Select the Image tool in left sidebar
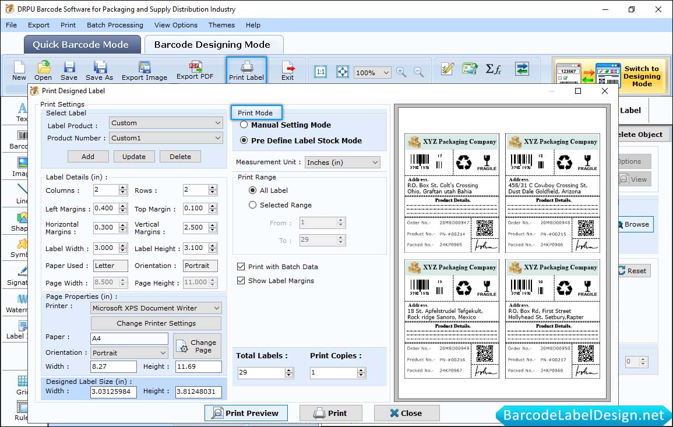673x427 pixels. [x=20, y=167]
